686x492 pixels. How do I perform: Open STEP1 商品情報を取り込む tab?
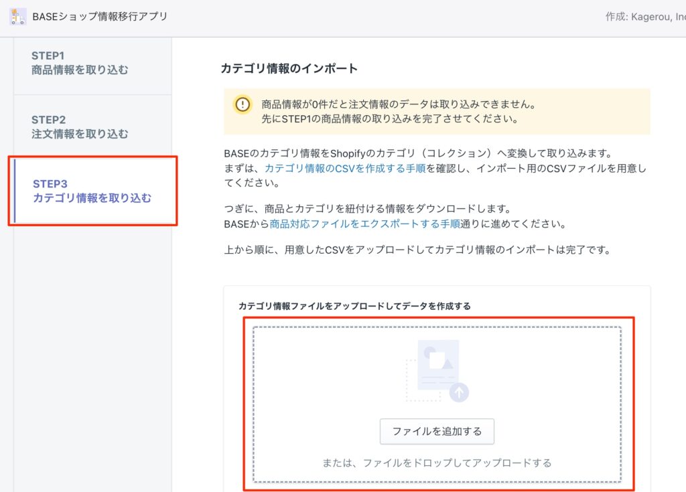92,63
